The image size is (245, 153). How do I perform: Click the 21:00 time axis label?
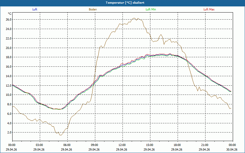pyautogui.click(x=205, y=145)
